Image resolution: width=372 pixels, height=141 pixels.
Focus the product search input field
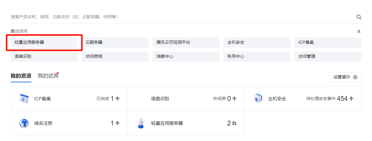point(180,17)
